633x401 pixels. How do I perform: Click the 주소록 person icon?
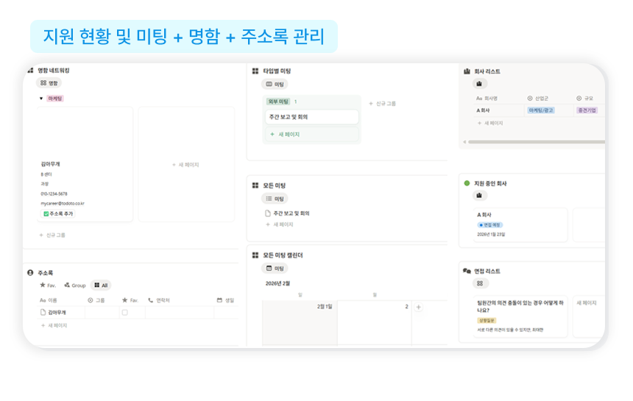pyautogui.click(x=30, y=272)
